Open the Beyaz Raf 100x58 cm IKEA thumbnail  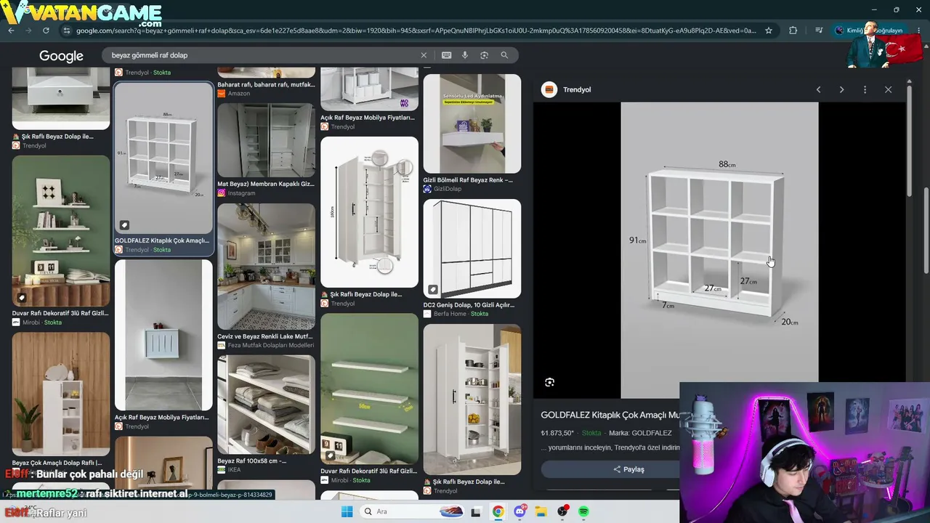[x=266, y=404]
